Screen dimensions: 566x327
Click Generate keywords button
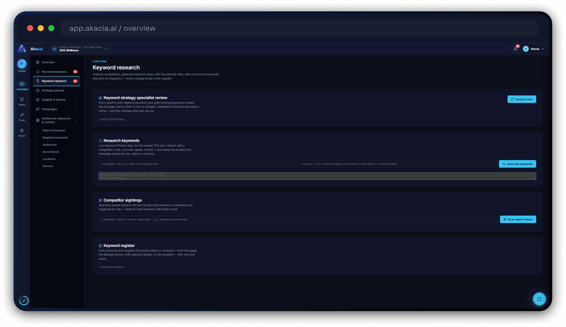tap(517, 164)
